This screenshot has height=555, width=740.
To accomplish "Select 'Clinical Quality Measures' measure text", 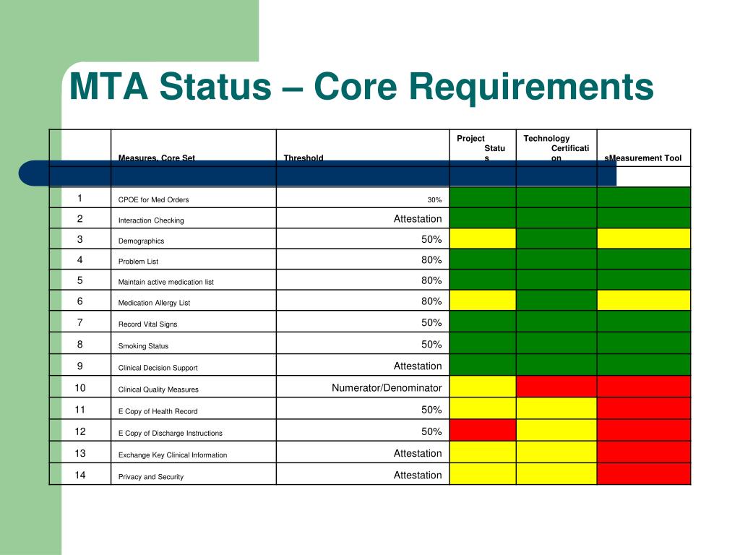I will click(x=158, y=390).
